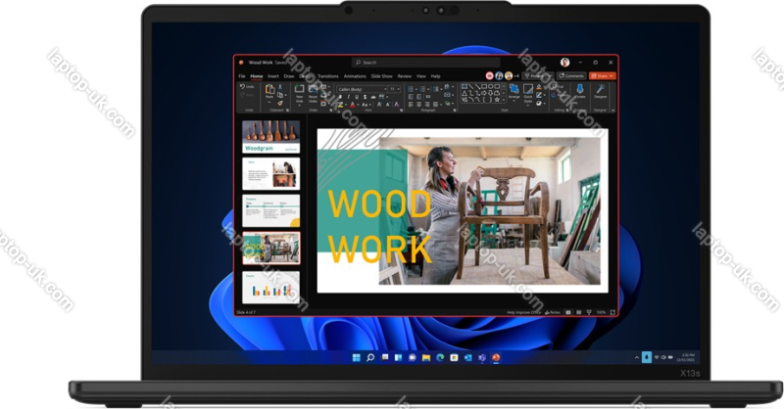Open Windows Search from the taskbar
The height and width of the screenshot is (409, 784).
coord(370,358)
